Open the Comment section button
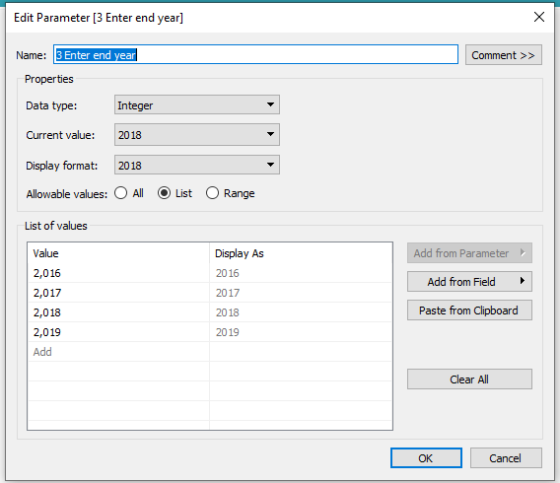The height and width of the screenshot is (483, 560). tap(503, 55)
